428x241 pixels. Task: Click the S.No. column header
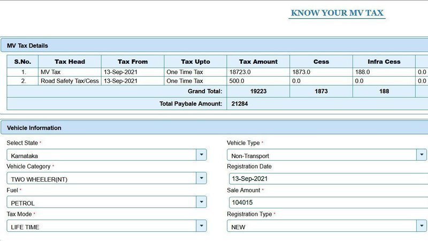(22, 62)
